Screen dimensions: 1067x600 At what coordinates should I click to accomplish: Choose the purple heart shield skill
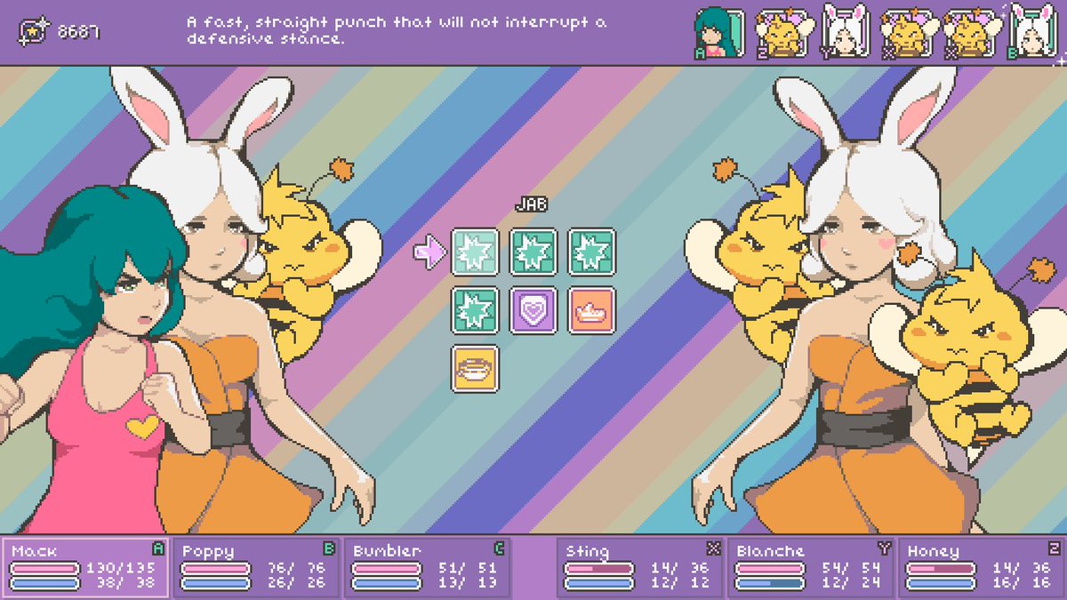tap(533, 310)
